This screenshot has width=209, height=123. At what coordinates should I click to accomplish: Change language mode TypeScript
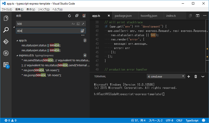pyautogui.click(x=192, y=121)
